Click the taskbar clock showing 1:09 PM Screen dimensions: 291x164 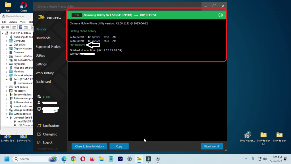pyautogui.click(x=276, y=159)
